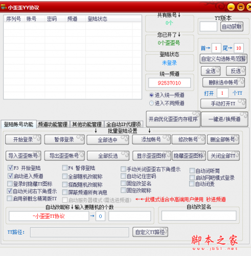The height and width of the screenshot is (256, 251).
Task: Check the F4 暂停登陆 checkbox
Action: [65, 168]
